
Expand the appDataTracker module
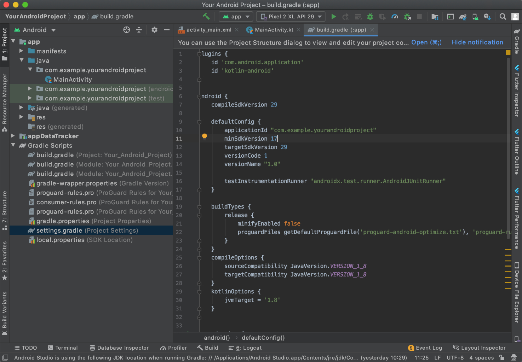click(x=13, y=136)
